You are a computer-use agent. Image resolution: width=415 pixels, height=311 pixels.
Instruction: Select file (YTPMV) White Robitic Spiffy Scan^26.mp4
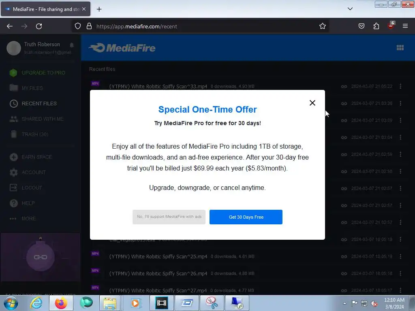(158, 273)
